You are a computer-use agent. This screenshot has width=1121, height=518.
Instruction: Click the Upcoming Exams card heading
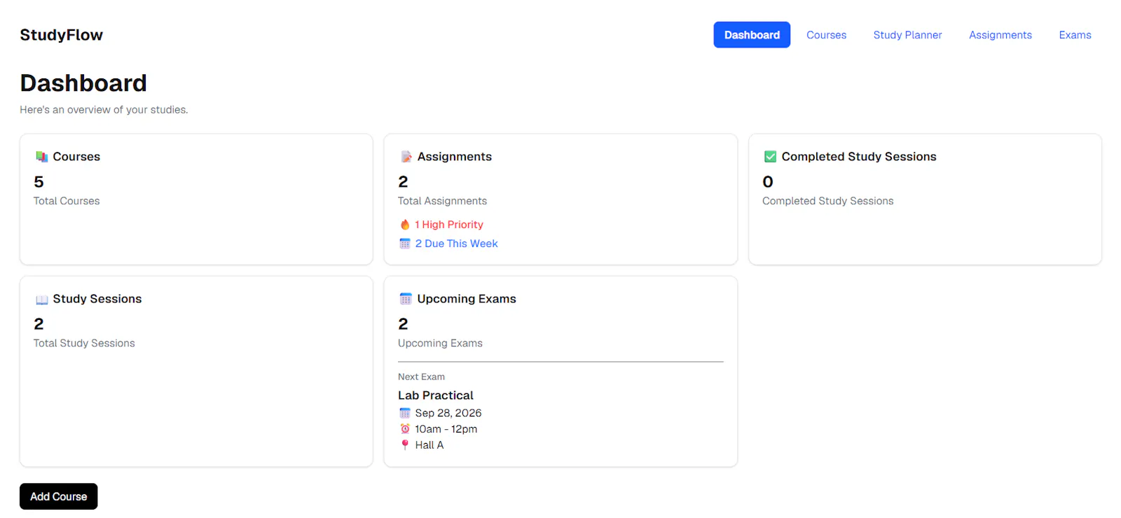[x=467, y=299]
